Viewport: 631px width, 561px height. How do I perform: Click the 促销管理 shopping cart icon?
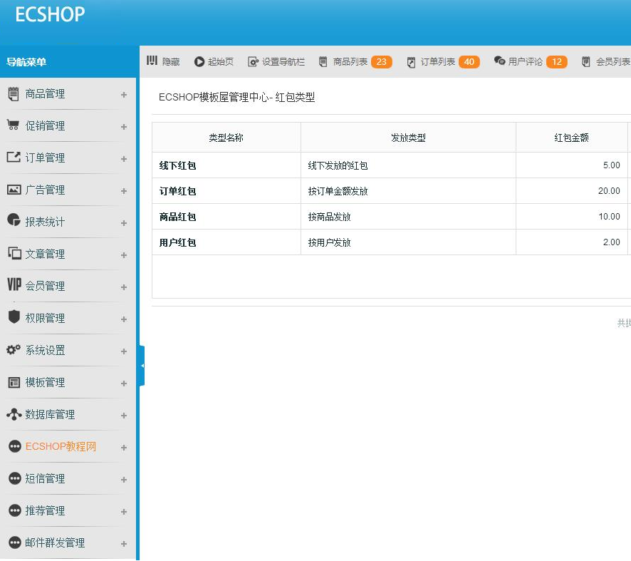(14, 125)
